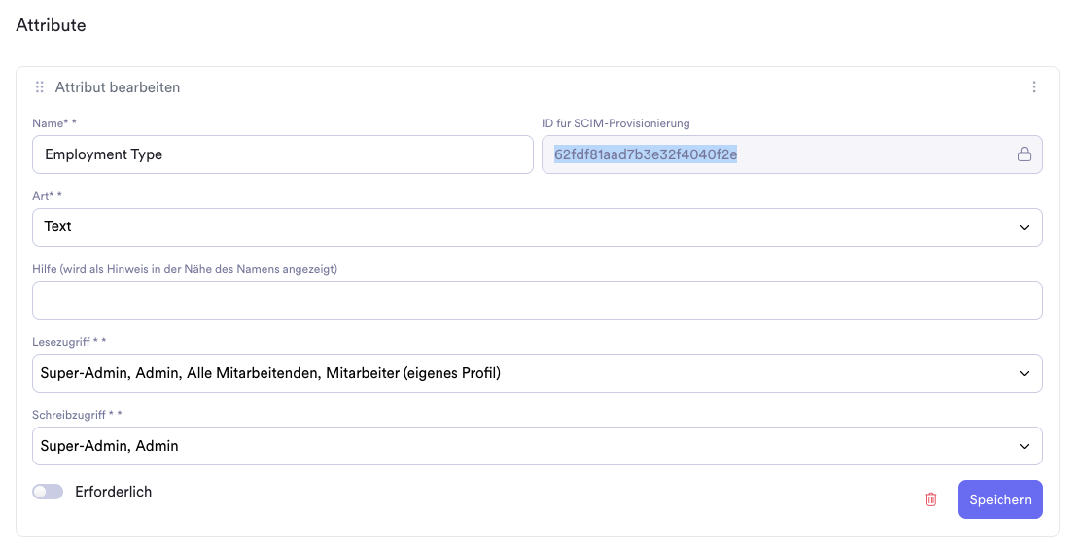Click the Erforderlich label text
The image size is (1090, 548).
click(x=114, y=492)
